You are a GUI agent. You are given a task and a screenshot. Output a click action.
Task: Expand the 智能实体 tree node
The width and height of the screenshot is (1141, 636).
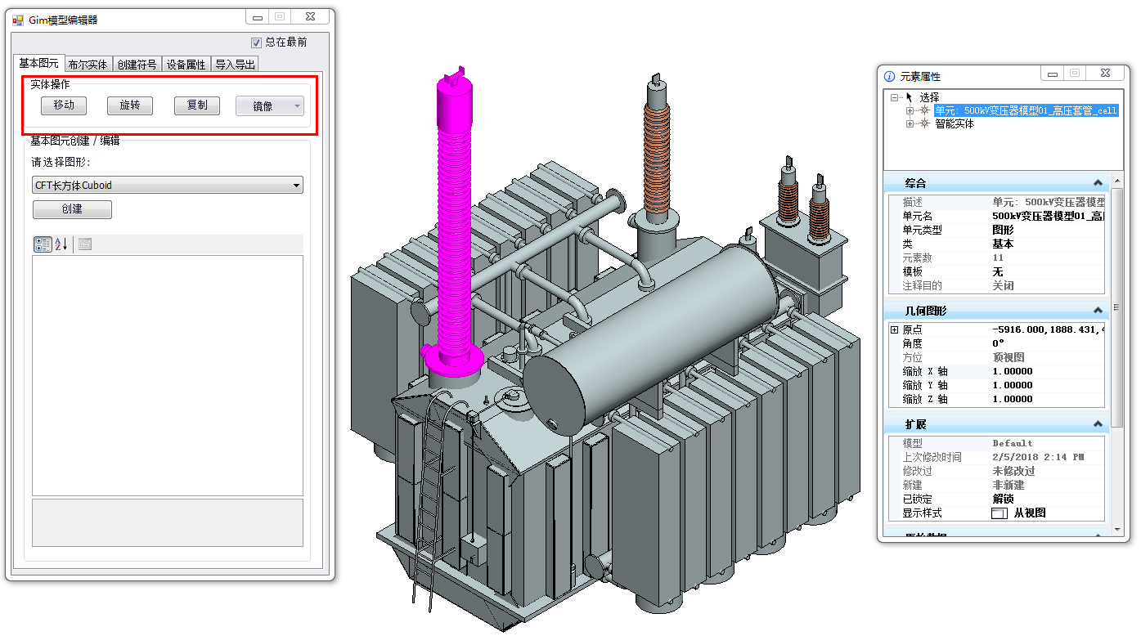(910, 123)
